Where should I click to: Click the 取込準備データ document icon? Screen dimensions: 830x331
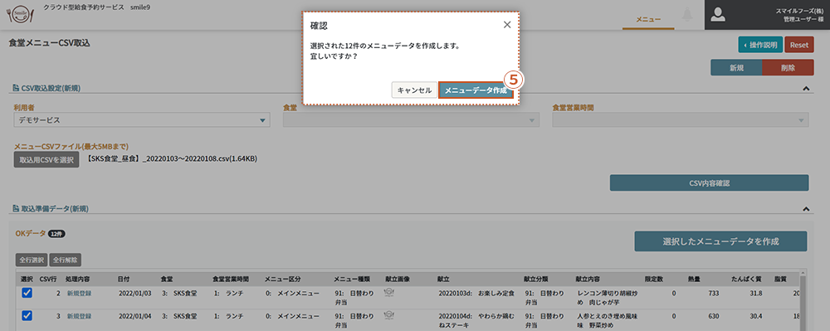tap(17, 209)
